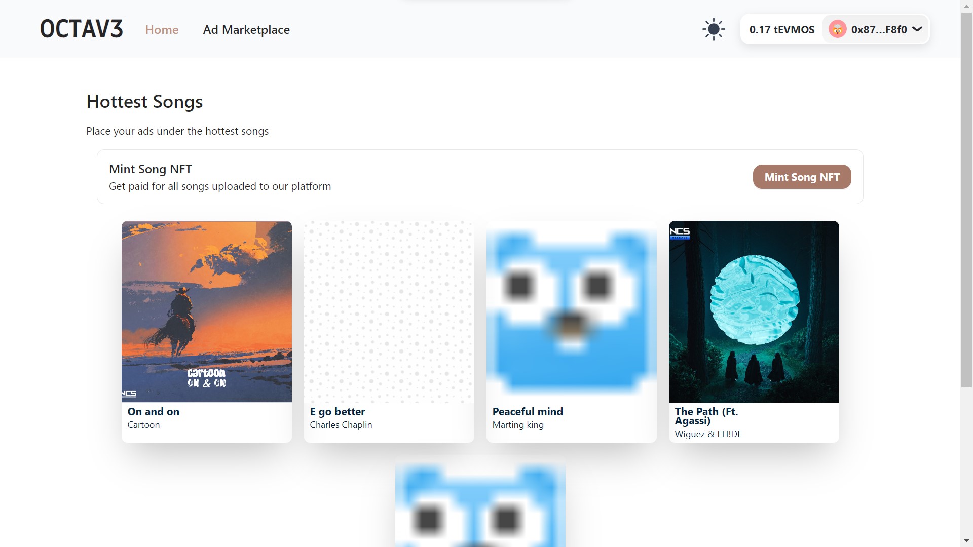Viewport: 973px width, 547px height.
Task: Click the E go better song title
Action: (x=338, y=412)
